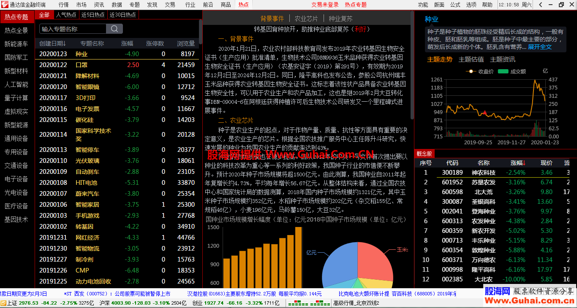Select the HIT电池 topic row

117,183
